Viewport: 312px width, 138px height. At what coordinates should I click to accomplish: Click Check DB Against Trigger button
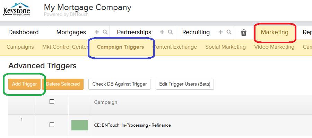(x=119, y=84)
